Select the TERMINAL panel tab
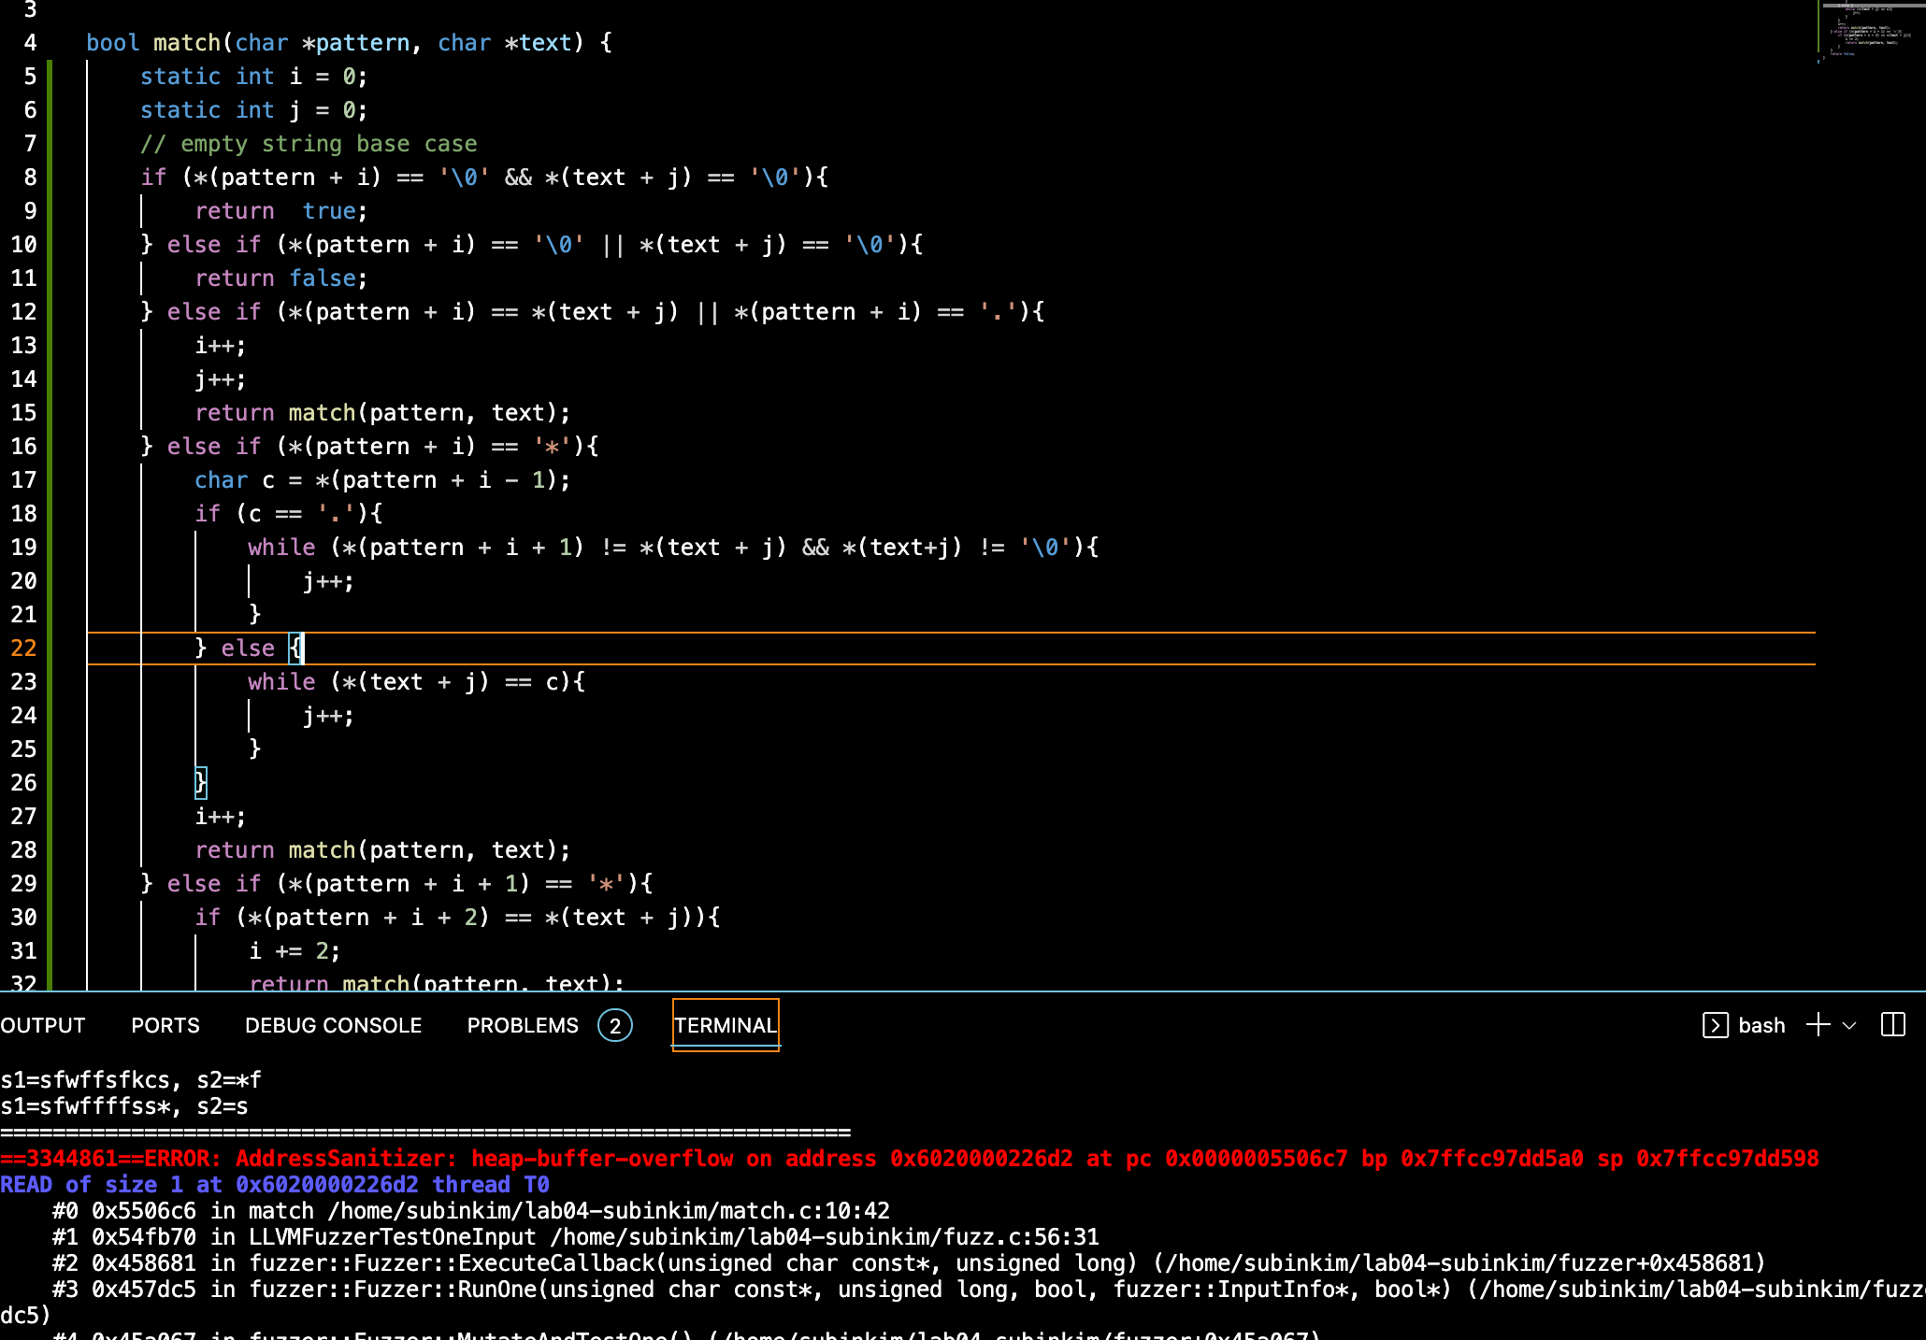Image resolution: width=1926 pixels, height=1340 pixels. tap(726, 1025)
